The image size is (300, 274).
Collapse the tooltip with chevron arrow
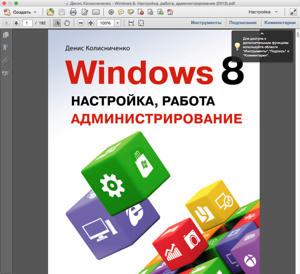(262, 33)
